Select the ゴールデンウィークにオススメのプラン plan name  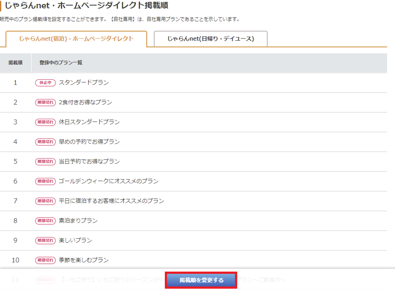[x=109, y=181]
